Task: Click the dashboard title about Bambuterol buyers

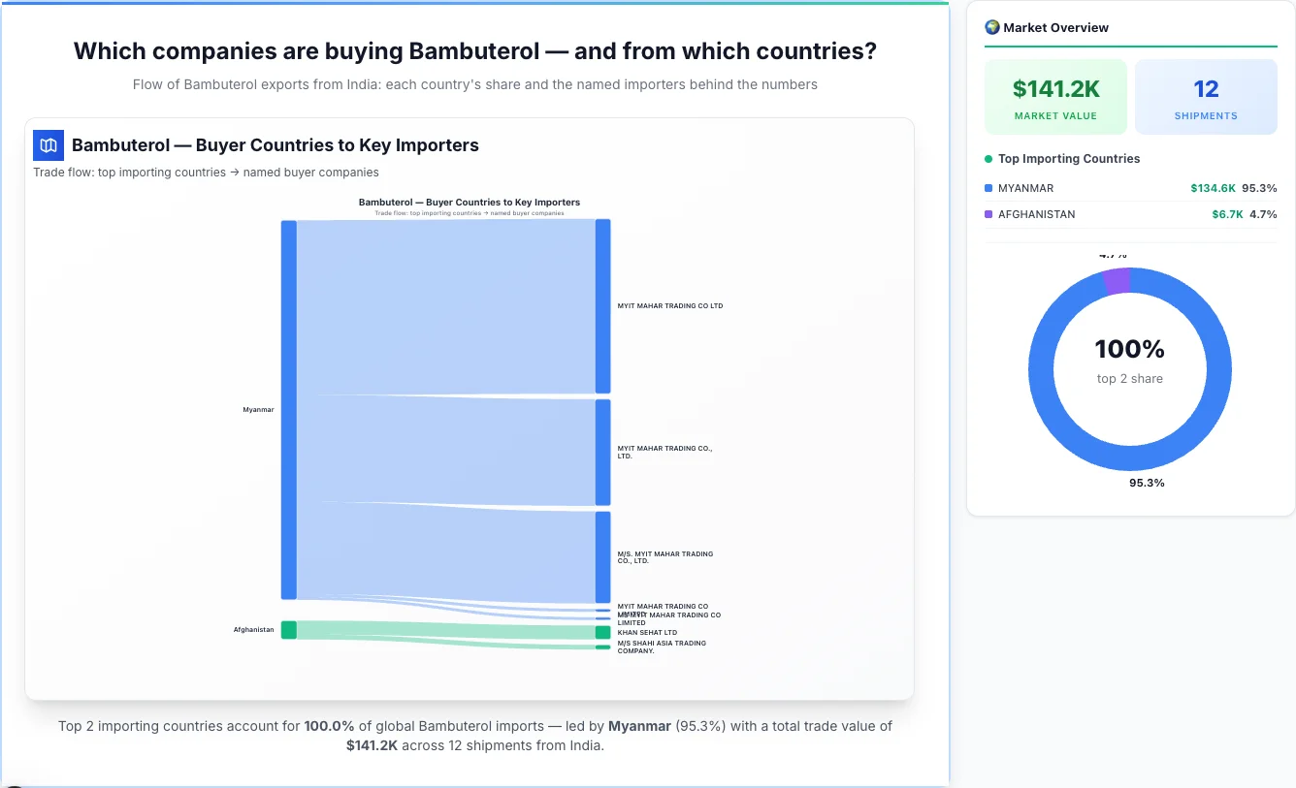Action: pyautogui.click(x=474, y=50)
